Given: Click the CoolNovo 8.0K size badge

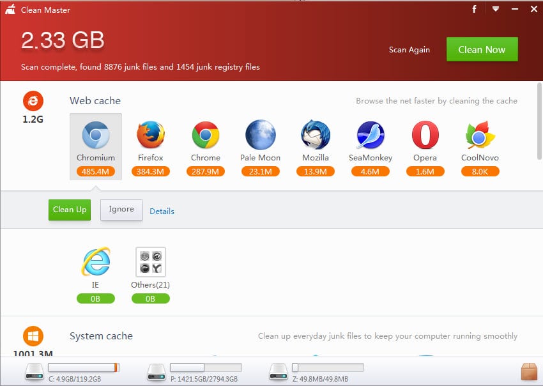Looking at the screenshot, I should (480, 171).
